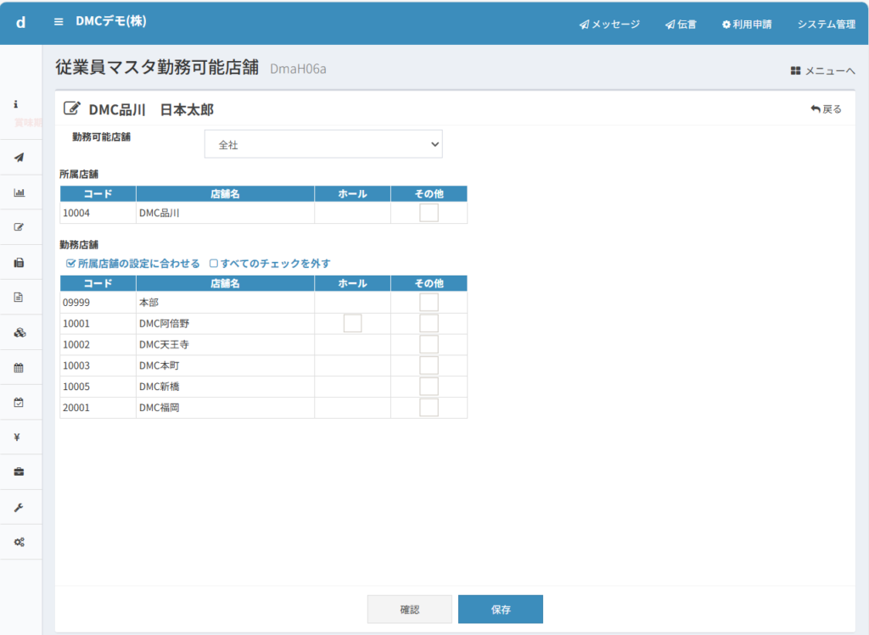This screenshot has width=869, height=635.
Task: Check その他 checkbox for 本部 row
Action: coord(429,302)
